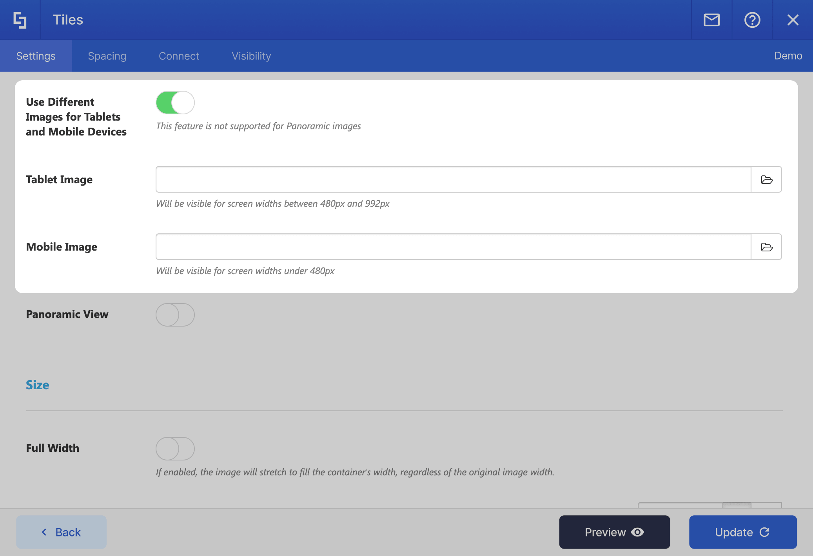Click the app logo icon top-left
813x556 pixels.
[x=20, y=20]
